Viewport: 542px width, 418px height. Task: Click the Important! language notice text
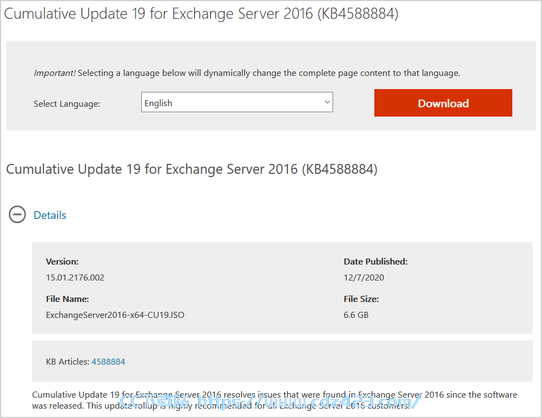[247, 73]
